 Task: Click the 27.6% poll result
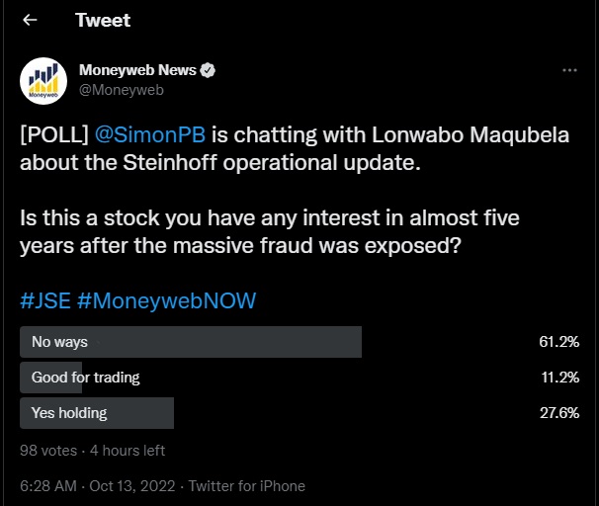(559, 413)
